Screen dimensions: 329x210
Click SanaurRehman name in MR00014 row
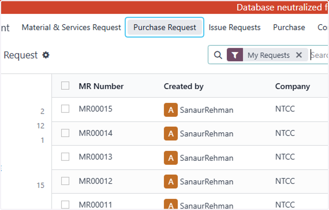point(207,134)
